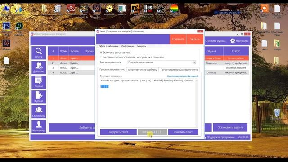Open the "Работа с шаблонами" menu
This screenshot has width=288, height=162.
point(108,46)
